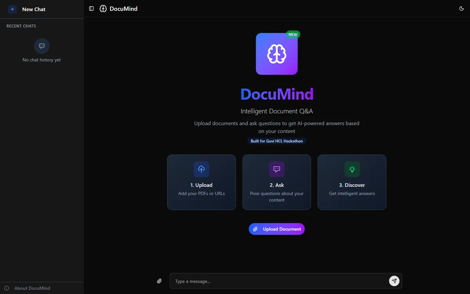
Task: Click the 'No chat history yet' text
Action: coord(42,60)
